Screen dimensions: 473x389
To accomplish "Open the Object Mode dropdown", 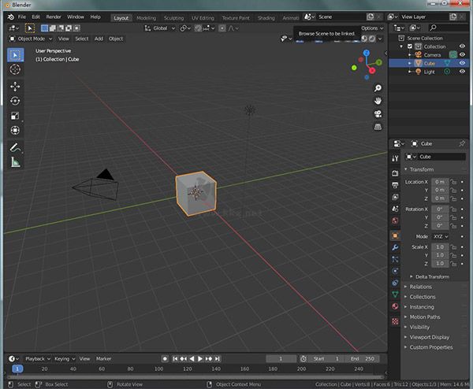I will coord(30,38).
